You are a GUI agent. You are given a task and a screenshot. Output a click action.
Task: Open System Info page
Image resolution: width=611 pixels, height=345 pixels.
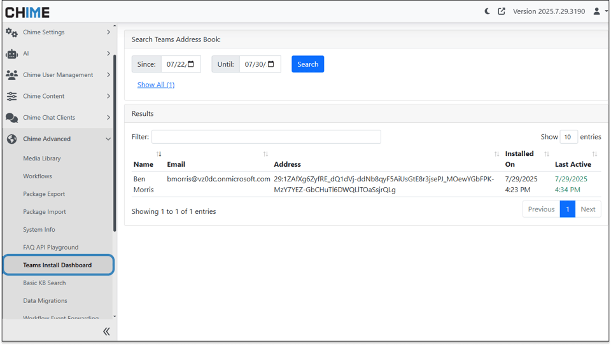39,230
